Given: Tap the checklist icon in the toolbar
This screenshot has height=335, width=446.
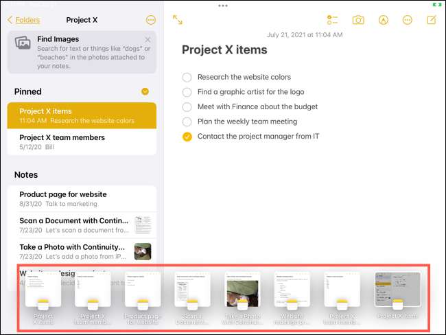Looking at the screenshot, I should (x=333, y=20).
